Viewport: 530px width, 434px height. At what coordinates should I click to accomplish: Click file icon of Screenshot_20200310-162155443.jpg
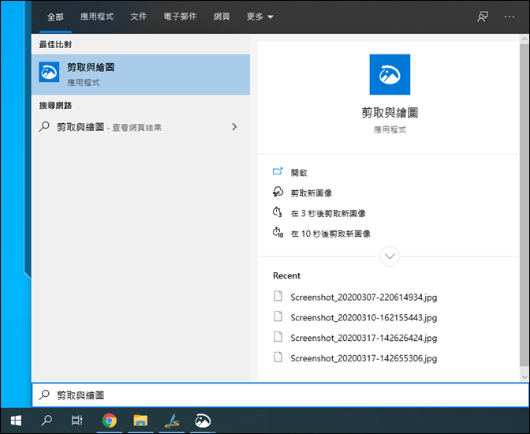pos(278,316)
